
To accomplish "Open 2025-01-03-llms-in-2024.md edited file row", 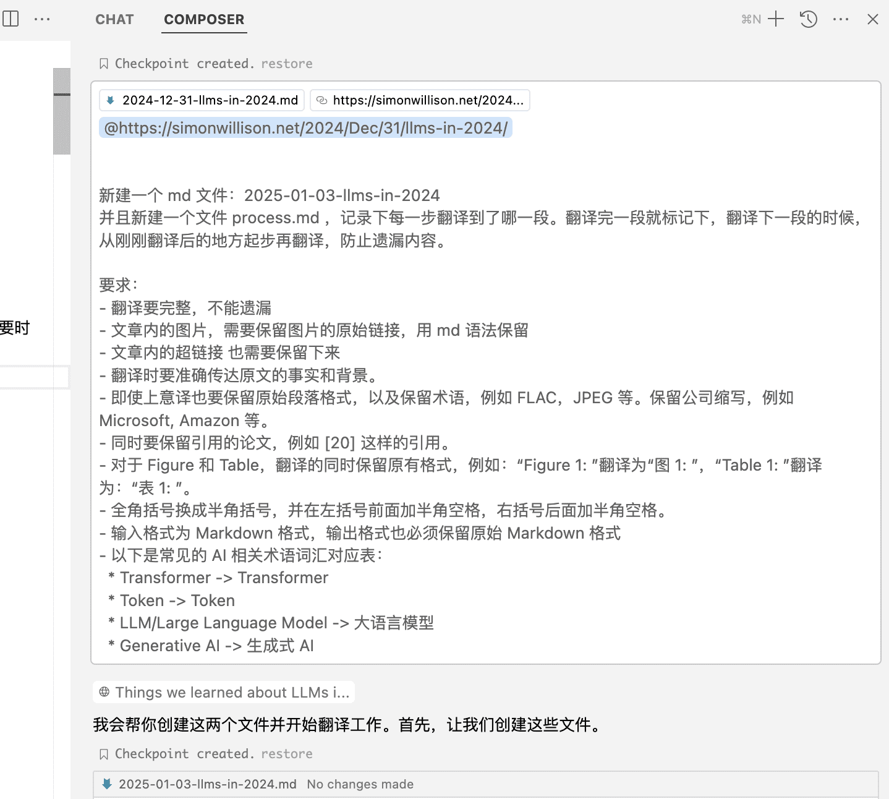I will click(485, 784).
